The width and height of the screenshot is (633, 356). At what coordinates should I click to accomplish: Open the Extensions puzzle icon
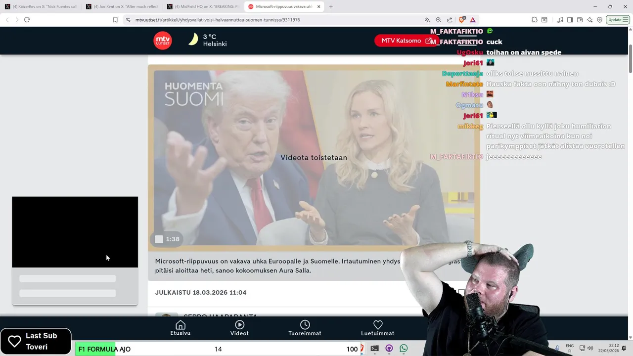click(535, 20)
